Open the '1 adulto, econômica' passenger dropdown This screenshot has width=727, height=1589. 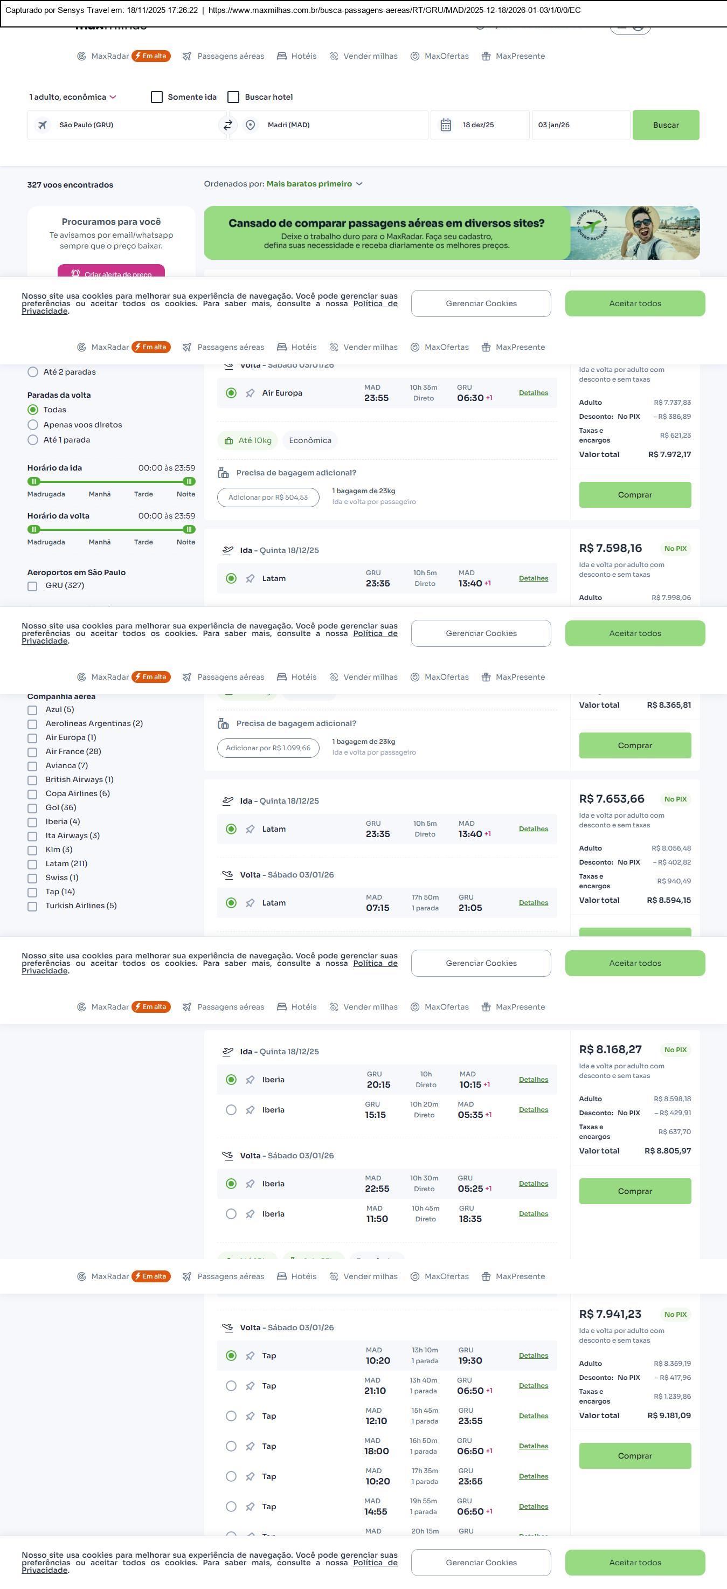73,98
